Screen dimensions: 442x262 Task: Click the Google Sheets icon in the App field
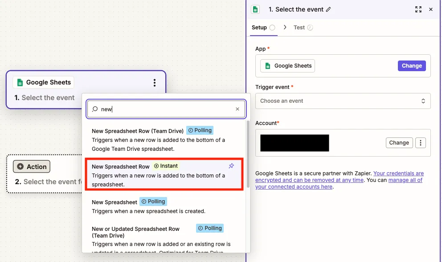pos(268,66)
